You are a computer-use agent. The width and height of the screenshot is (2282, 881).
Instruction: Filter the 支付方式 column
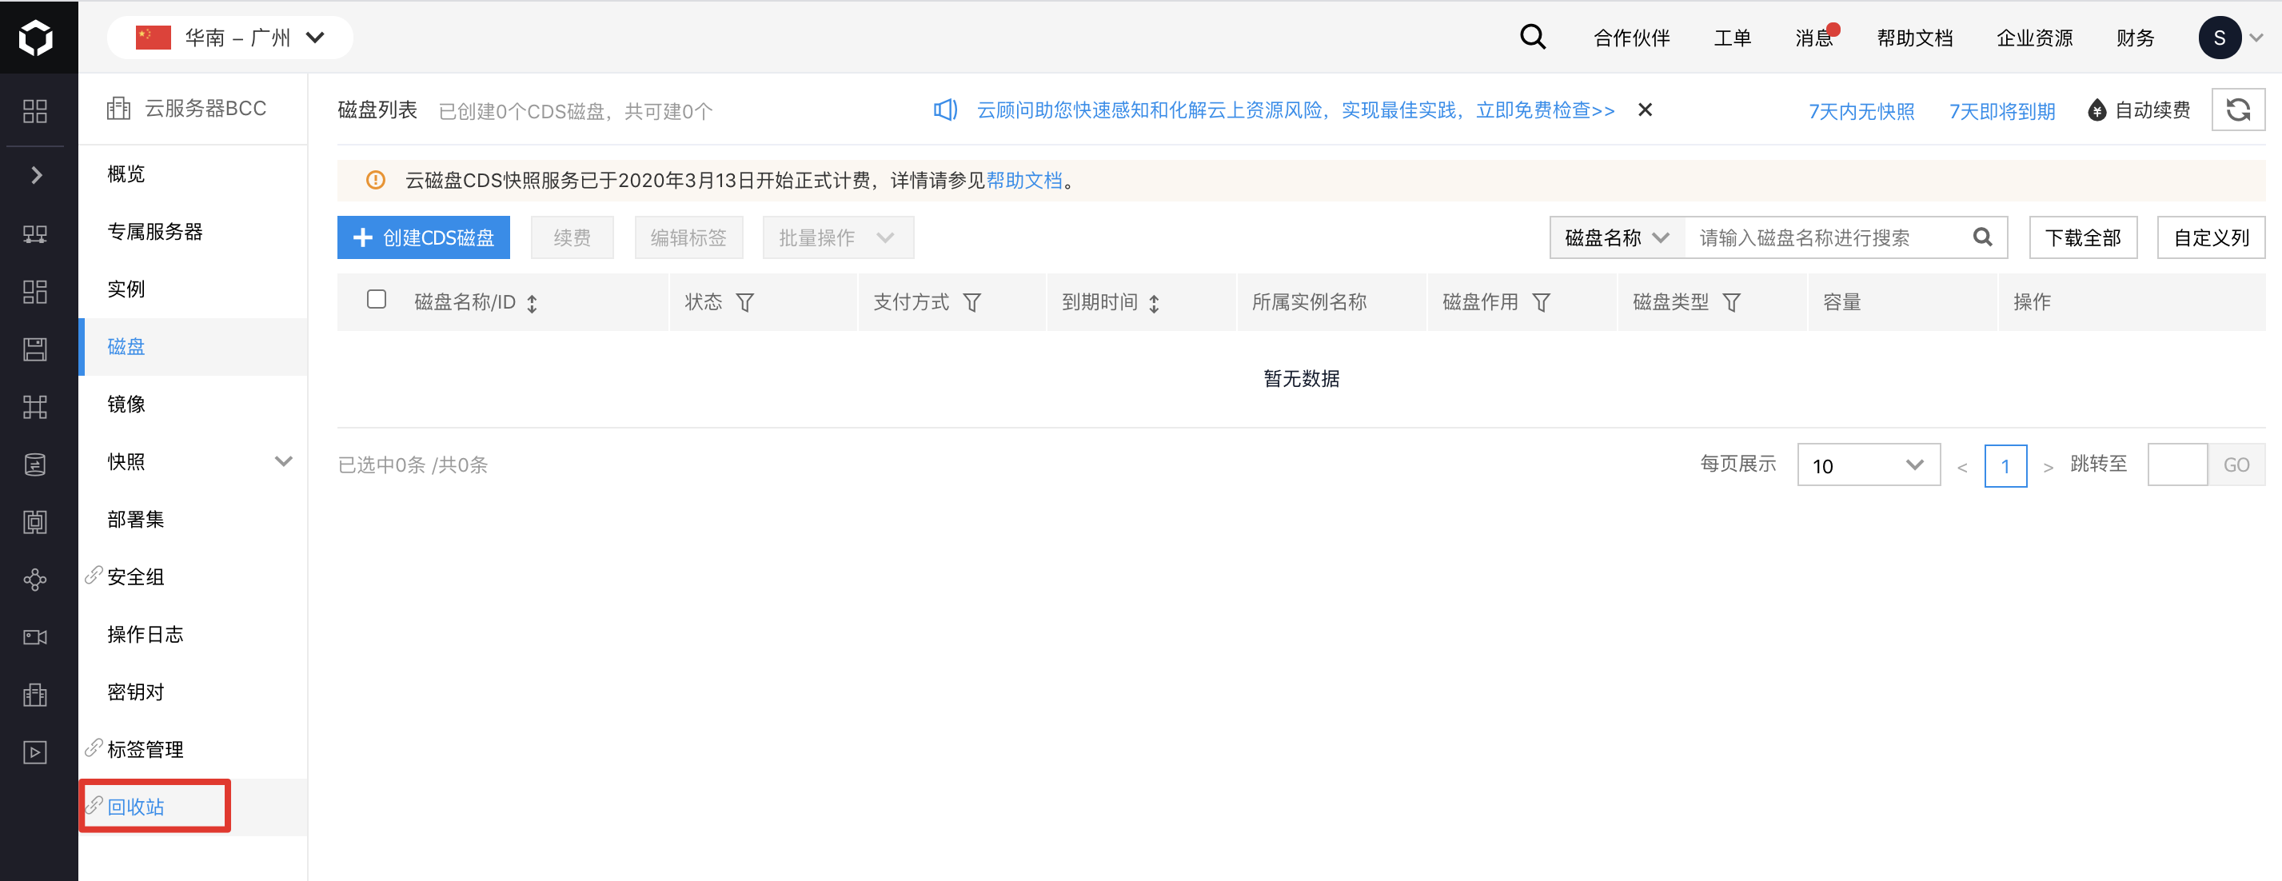point(971,303)
